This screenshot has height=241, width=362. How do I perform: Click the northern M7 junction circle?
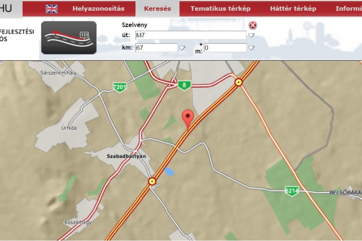pos(238,82)
